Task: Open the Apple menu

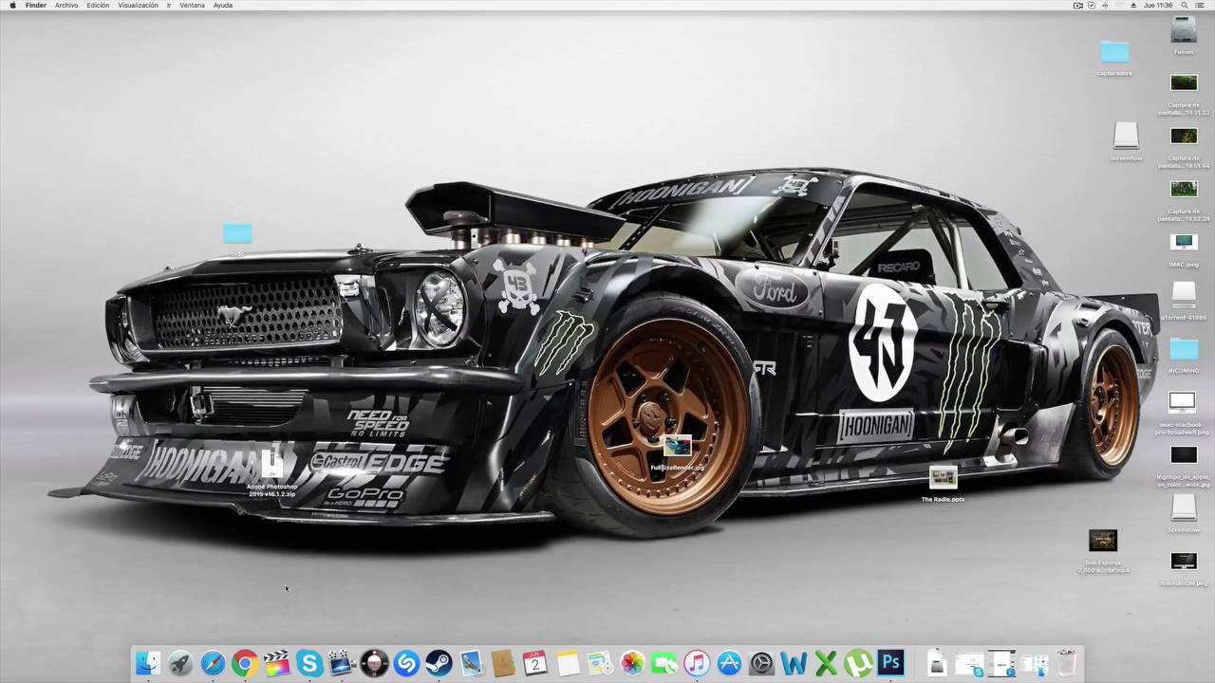Action: [12, 6]
